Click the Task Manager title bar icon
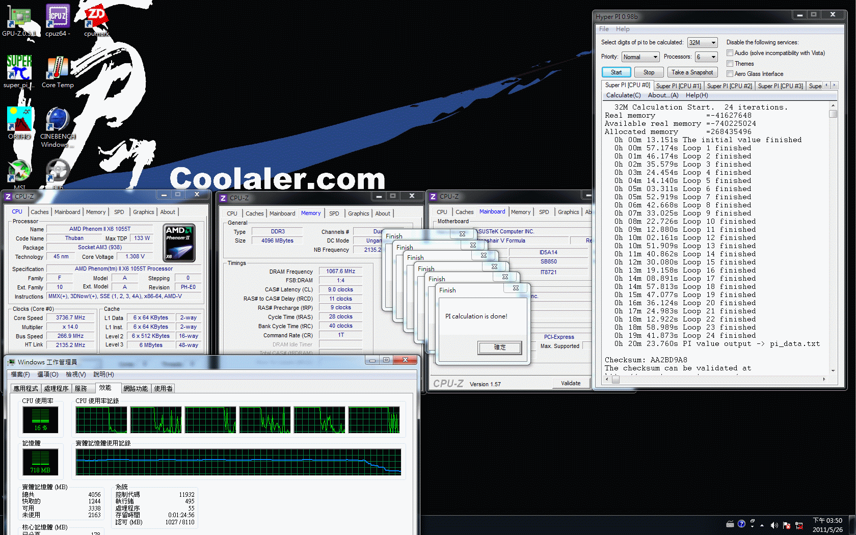The width and height of the screenshot is (856, 535). pos(11,362)
